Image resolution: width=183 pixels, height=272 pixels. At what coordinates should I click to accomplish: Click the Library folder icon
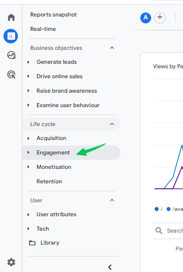click(x=32, y=243)
